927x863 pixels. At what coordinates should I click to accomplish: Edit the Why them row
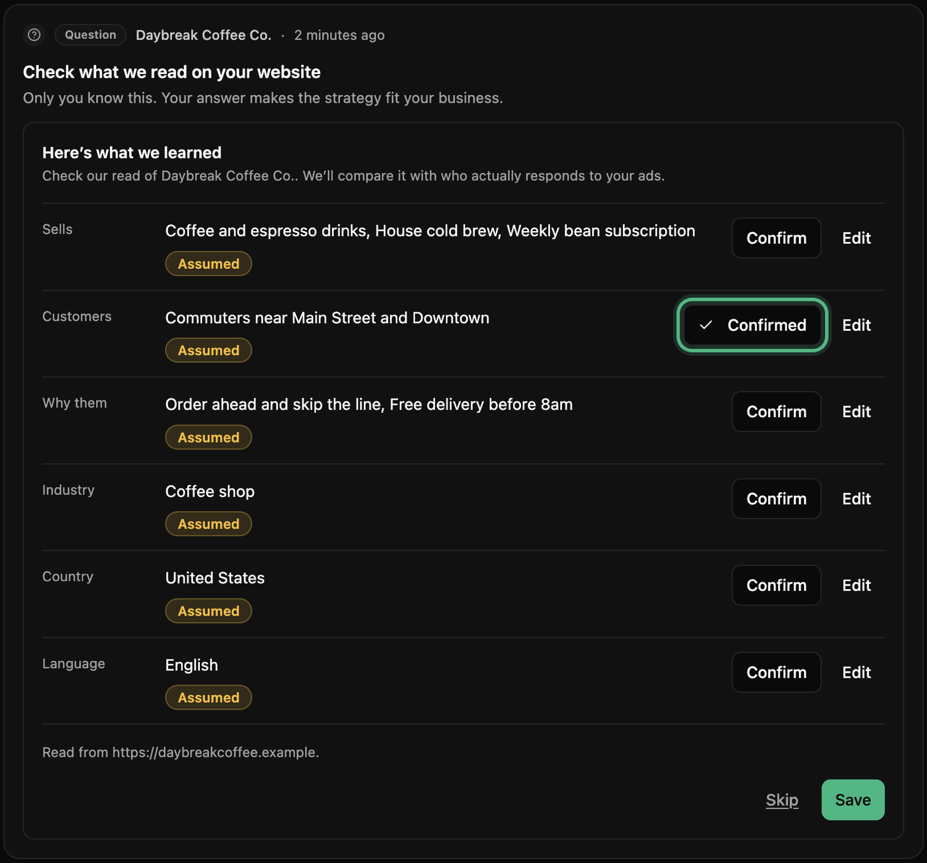tap(856, 412)
